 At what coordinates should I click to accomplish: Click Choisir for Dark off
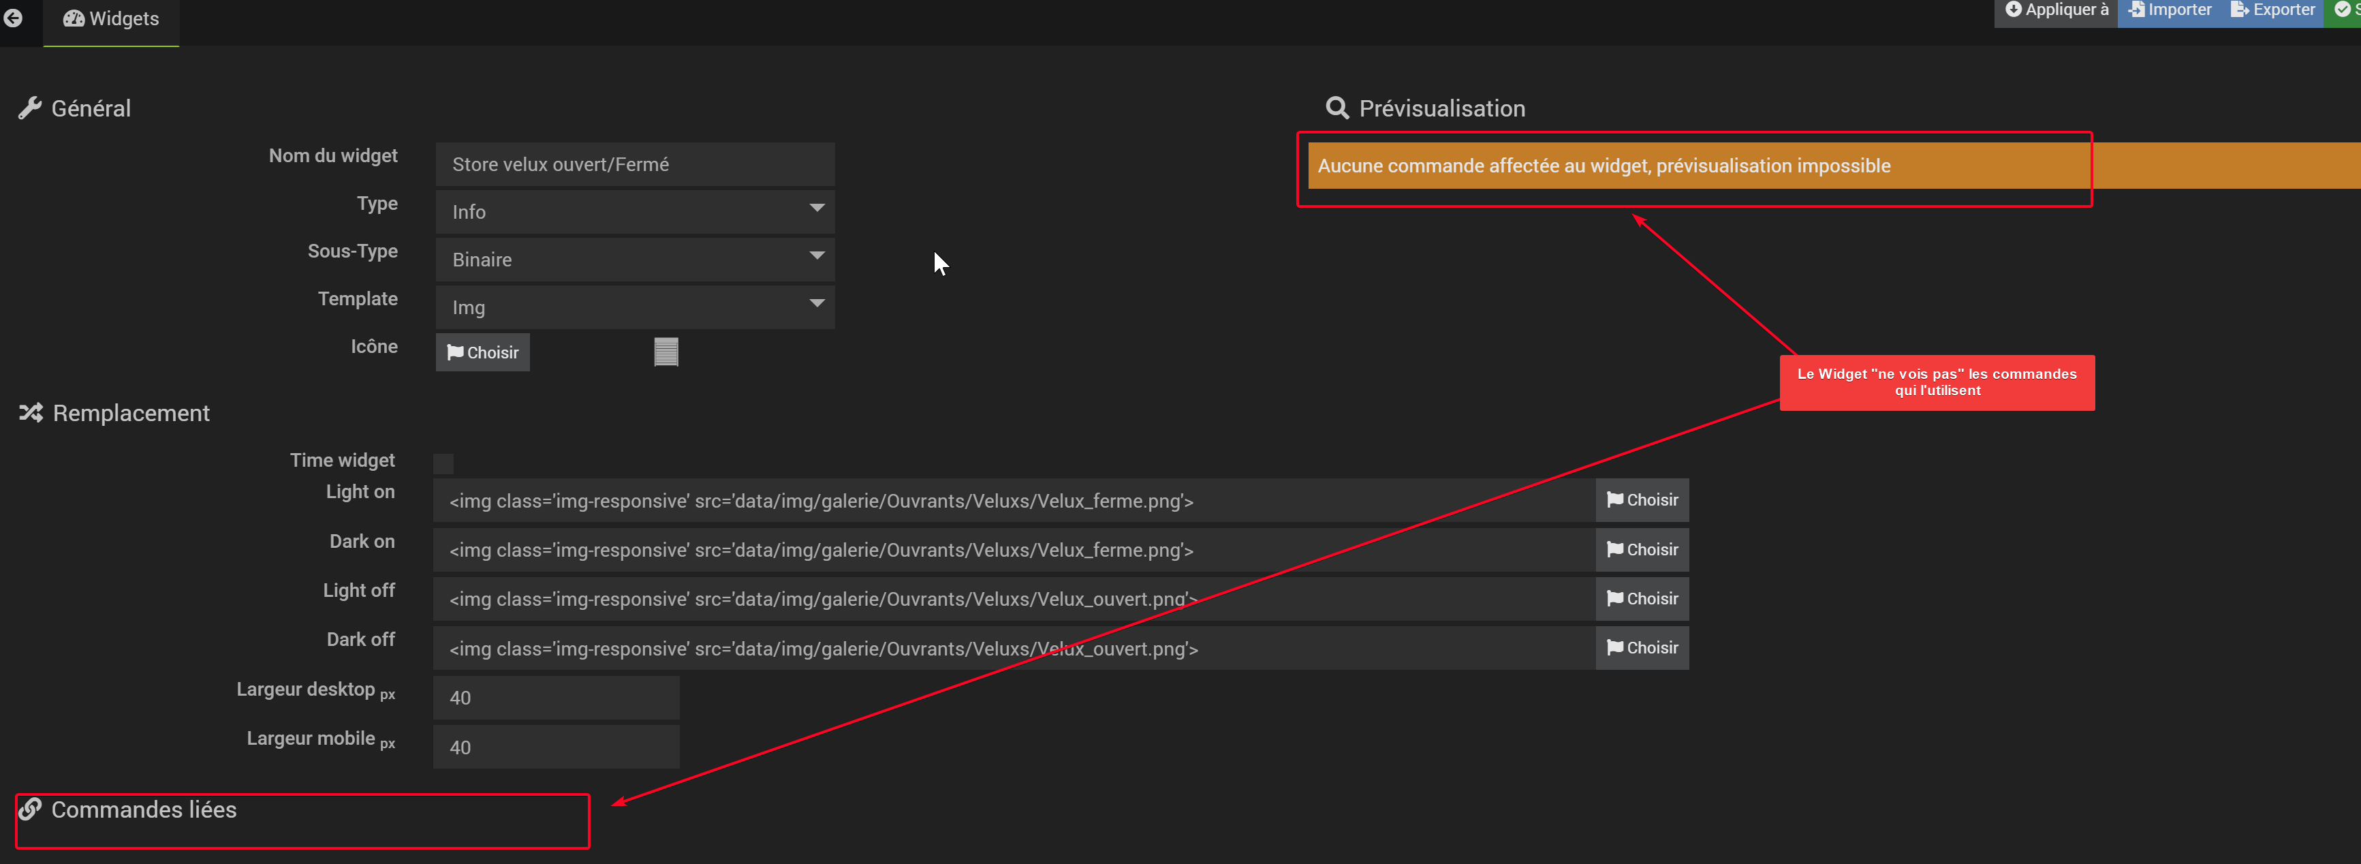point(1642,647)
